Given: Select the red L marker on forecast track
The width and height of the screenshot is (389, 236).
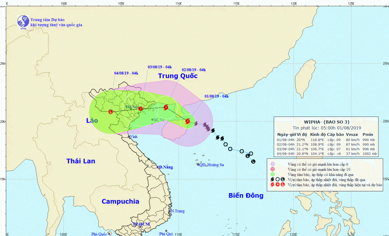Looking at the screenshot, I should click(x=111, y=112).
